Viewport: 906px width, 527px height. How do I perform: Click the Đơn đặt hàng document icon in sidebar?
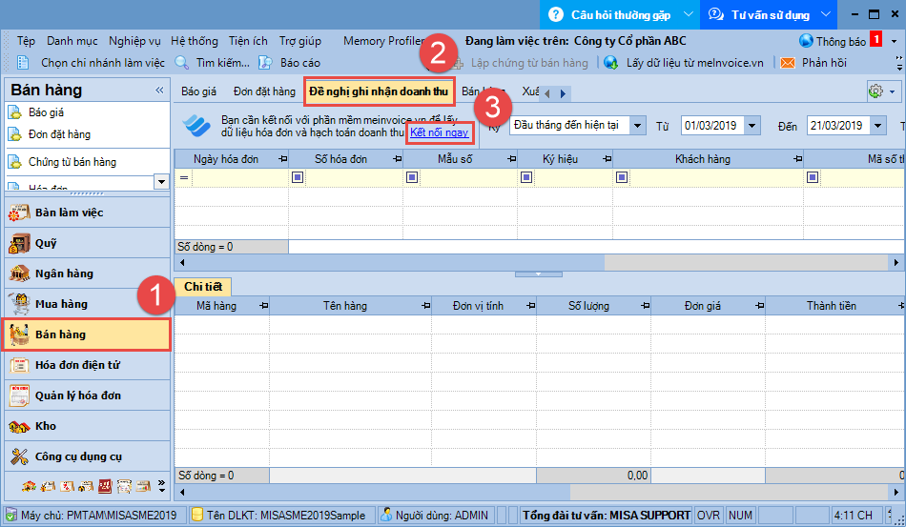point(15,134)
